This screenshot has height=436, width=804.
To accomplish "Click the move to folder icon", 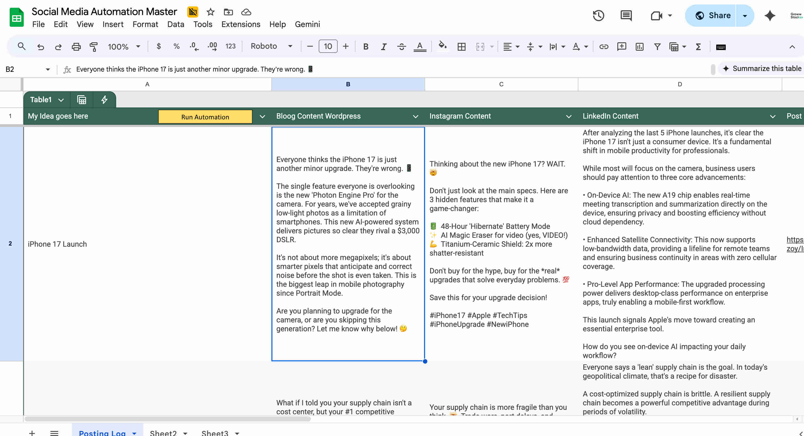I will tap(228, 12).
